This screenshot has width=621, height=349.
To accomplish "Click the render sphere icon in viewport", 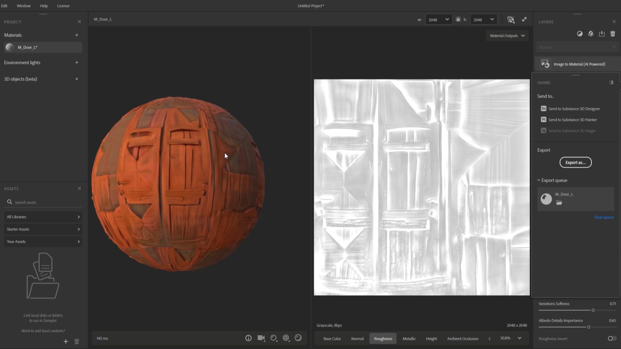I will point(298,338).
